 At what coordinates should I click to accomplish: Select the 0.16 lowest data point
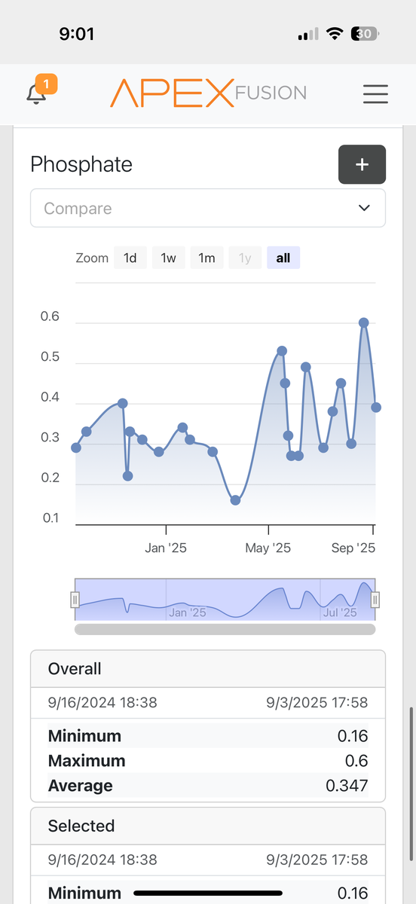click(x=235, y=500)
